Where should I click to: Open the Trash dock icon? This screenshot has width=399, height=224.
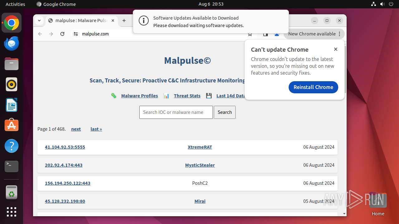(12, 192)
